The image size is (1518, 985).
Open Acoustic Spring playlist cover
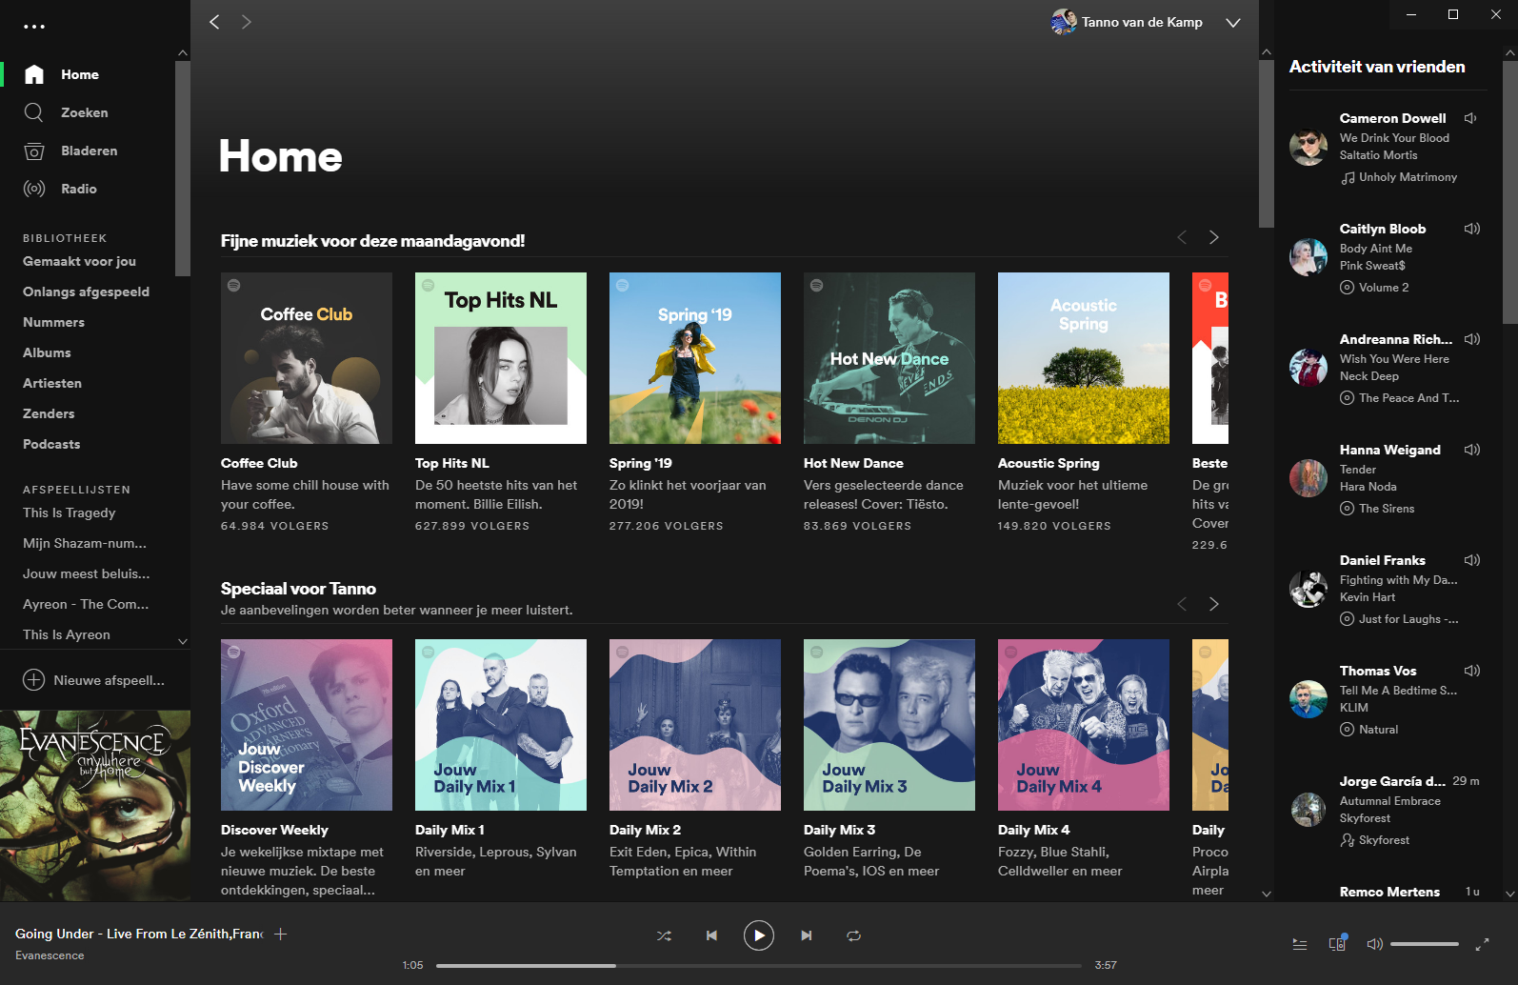click(x=1084, y=358)
